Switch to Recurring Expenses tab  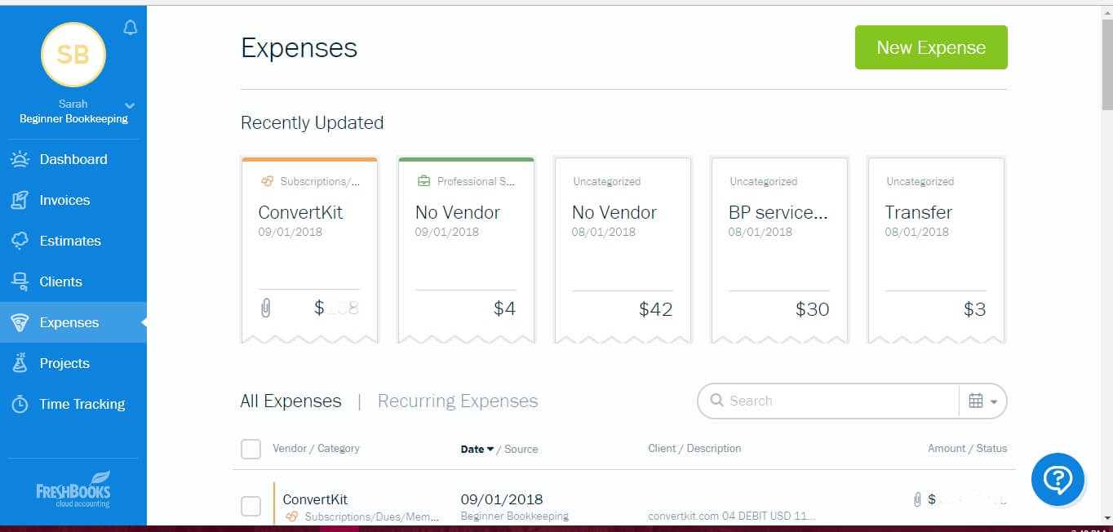(x=458, y=401)
